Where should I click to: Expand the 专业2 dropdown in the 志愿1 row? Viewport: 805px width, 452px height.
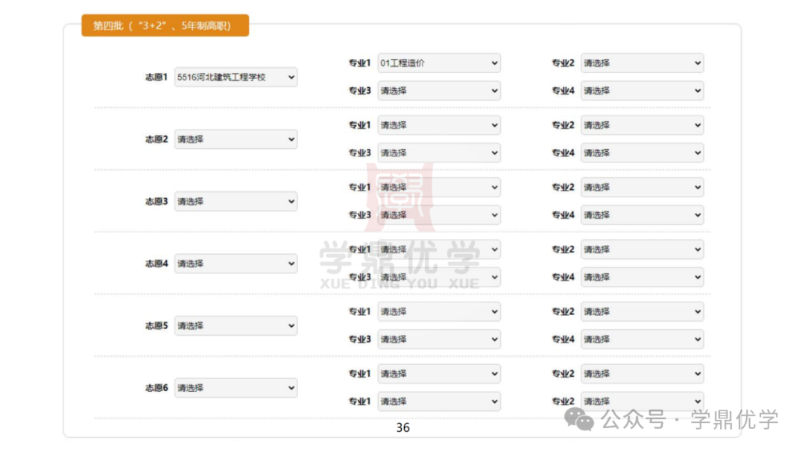[x=643, y=63]
